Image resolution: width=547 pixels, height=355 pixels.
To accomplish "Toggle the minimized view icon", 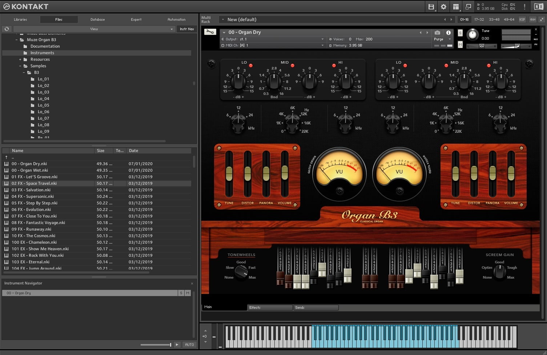I will click(x=468, y=7).
